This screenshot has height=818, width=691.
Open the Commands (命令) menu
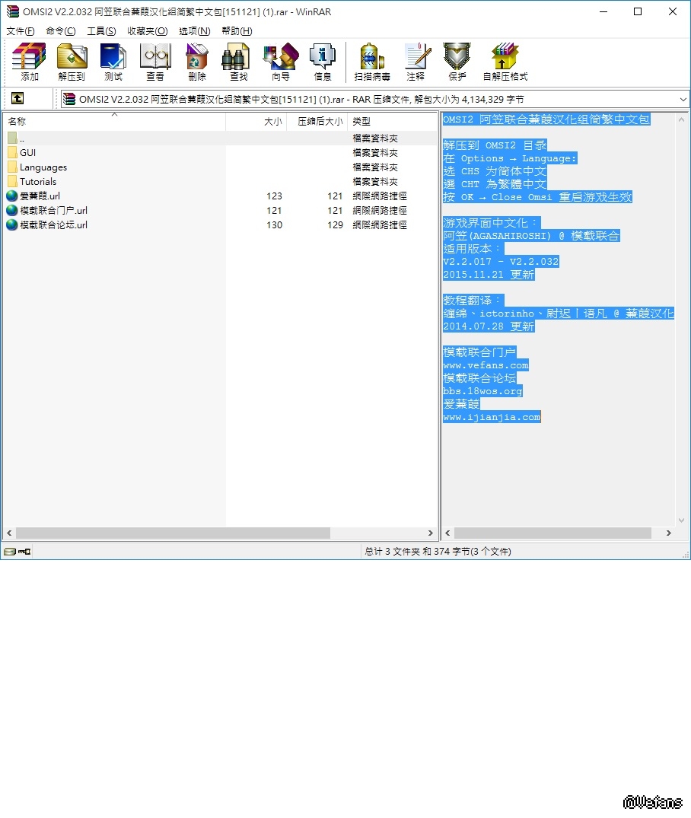point(61,31)
